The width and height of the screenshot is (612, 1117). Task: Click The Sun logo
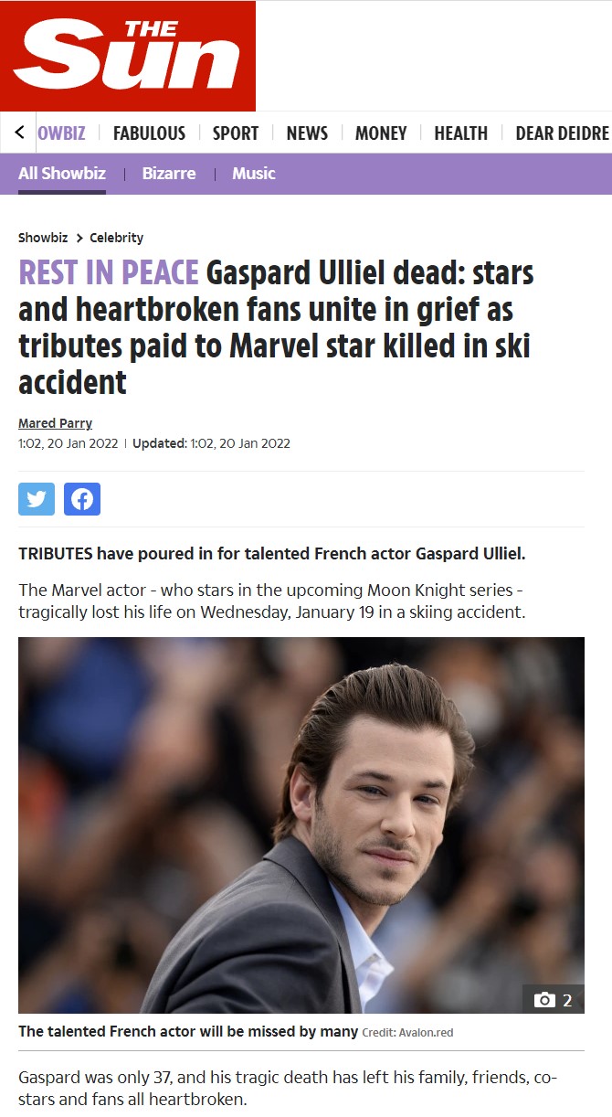pyautogui.click(x=128, y=56)
